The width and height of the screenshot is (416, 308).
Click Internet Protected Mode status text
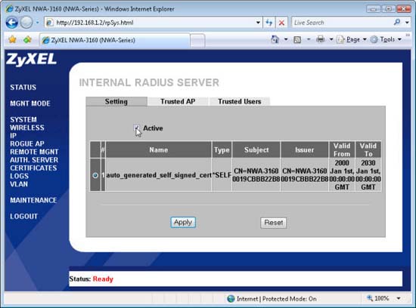pos(277,299)
